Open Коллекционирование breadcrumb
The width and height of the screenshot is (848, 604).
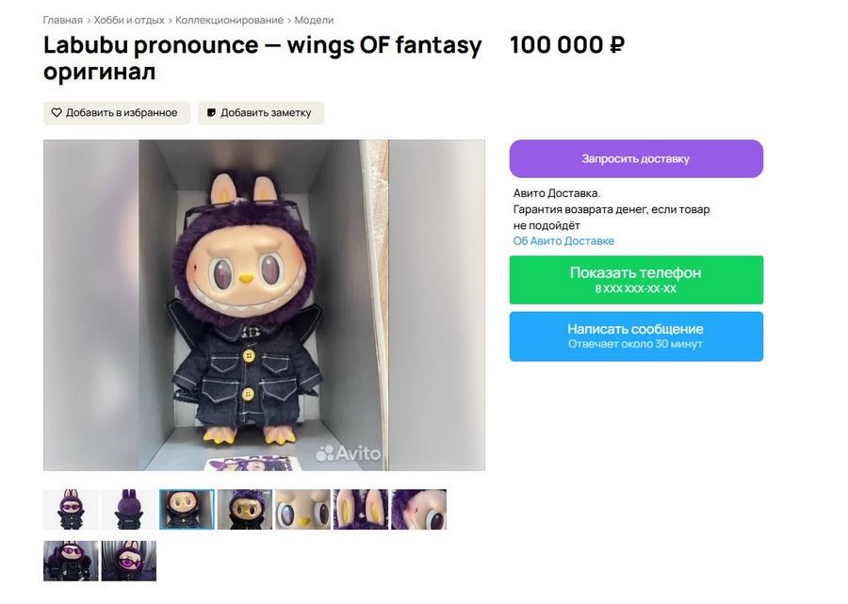229,20
